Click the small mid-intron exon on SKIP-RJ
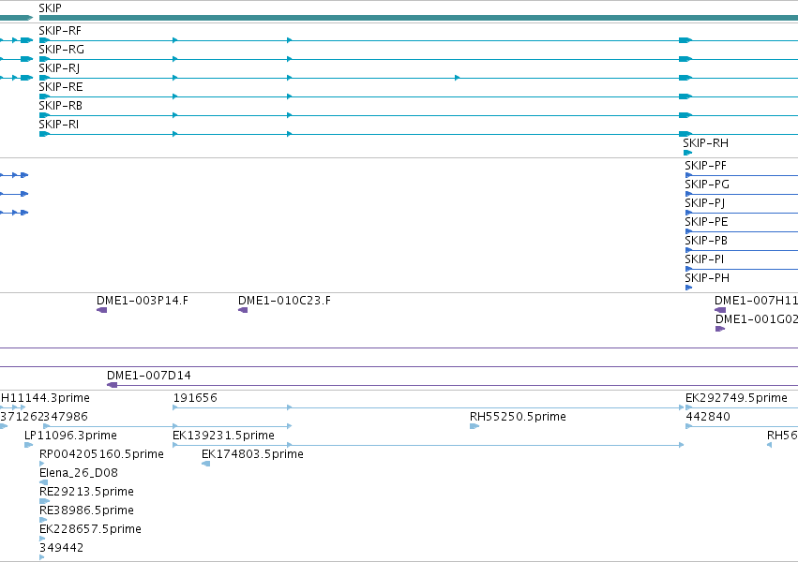Viewport: 798px width, 562px height. click(x=457, y=78)
